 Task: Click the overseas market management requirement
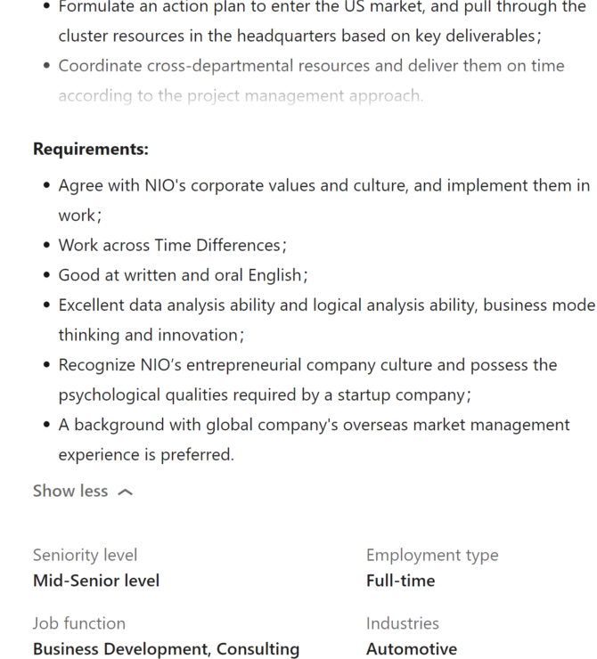[x=314, y=425]
